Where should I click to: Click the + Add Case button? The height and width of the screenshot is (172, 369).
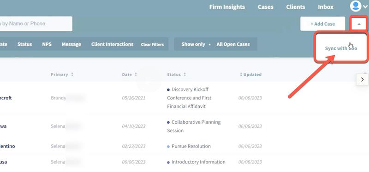[x=322, y=24]
